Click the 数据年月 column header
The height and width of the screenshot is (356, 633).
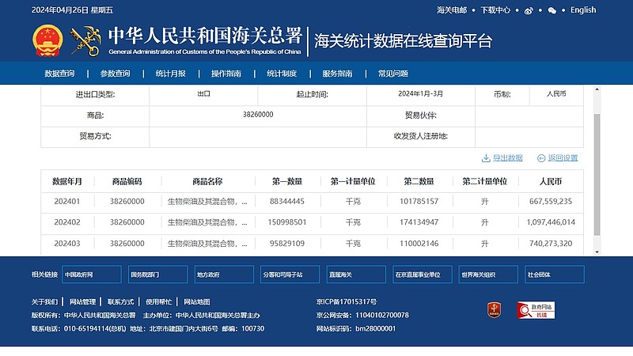tap(67, 182)
